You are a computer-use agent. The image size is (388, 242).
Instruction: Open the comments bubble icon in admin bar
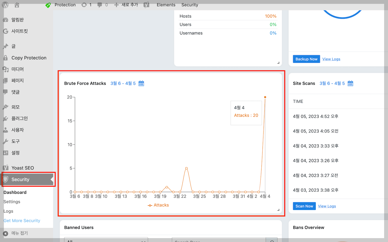tap(100, 5)
